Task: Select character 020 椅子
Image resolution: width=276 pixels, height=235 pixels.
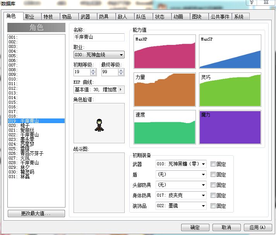Action: 36,125
